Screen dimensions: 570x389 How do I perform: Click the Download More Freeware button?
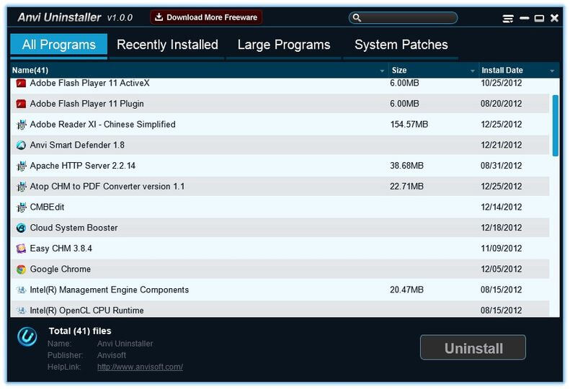click(x=206, y=17)
